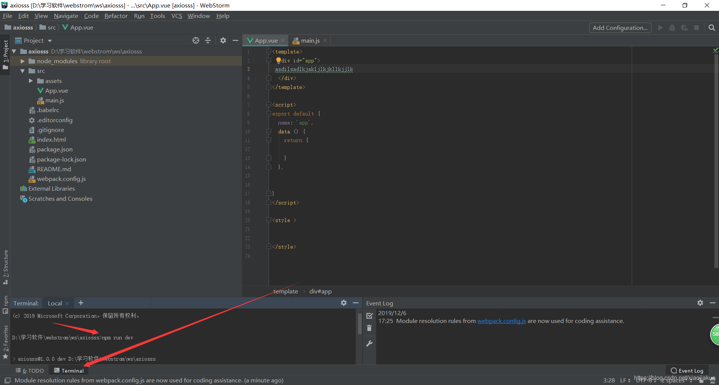Open the VCS menu
Image resolution: width=719 pixels, height=385 pixels.
(x=177, y=16)
